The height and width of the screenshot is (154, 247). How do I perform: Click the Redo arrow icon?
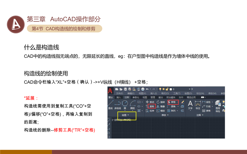(x=154, y=89)
